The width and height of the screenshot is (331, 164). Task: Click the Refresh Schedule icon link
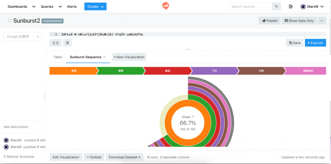[19, 157]
